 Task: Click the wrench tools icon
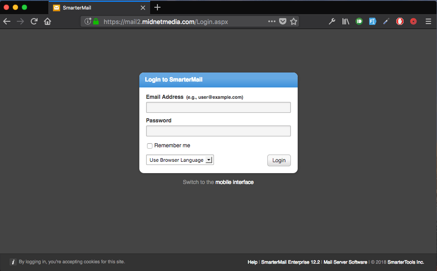point(332,21)
